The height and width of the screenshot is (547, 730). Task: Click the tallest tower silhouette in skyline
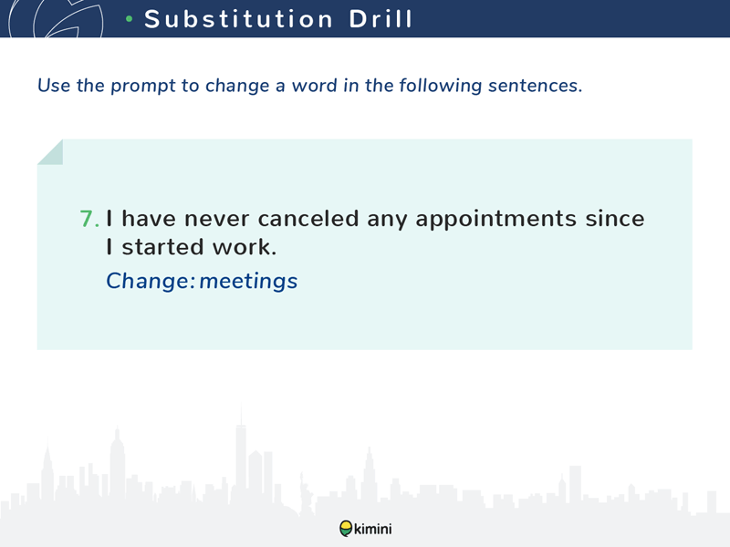pos(241,456)
